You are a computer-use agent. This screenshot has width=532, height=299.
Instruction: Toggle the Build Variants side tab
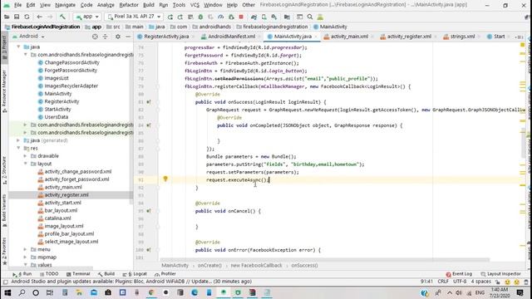click(4, 209)
